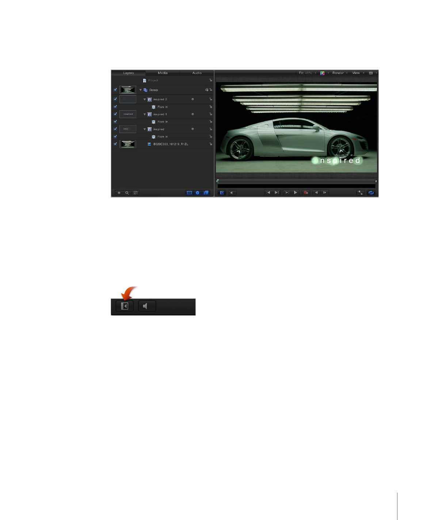
Task: Uncheck the inspired 1 visibility checkbox
Action: point(115,114)
